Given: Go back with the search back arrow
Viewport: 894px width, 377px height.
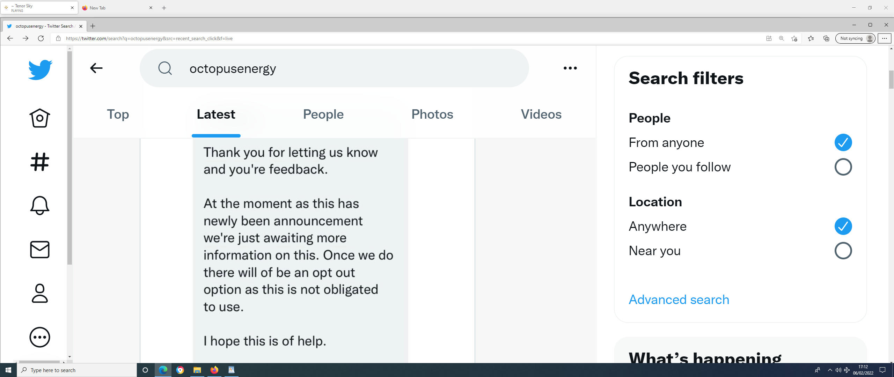Looking at the screenshot, I should pos(96,68).
